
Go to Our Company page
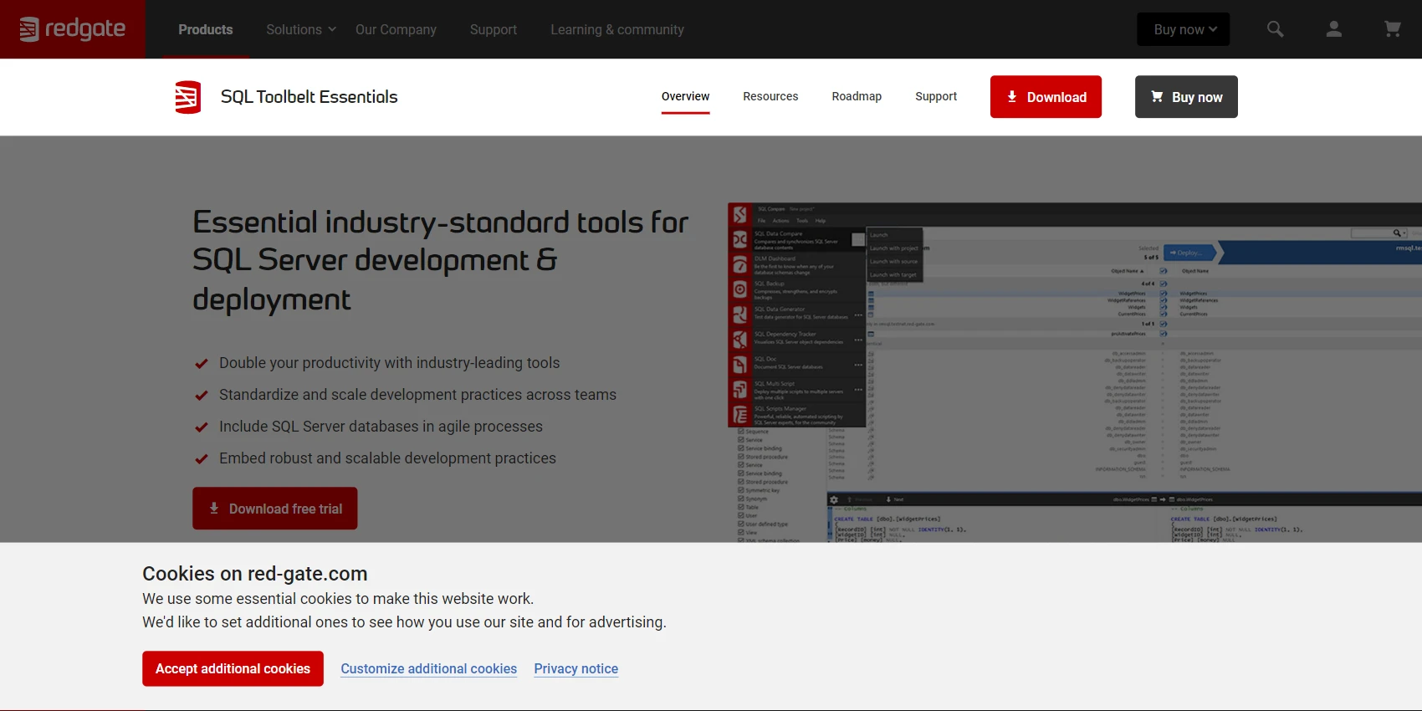[396, 29]
